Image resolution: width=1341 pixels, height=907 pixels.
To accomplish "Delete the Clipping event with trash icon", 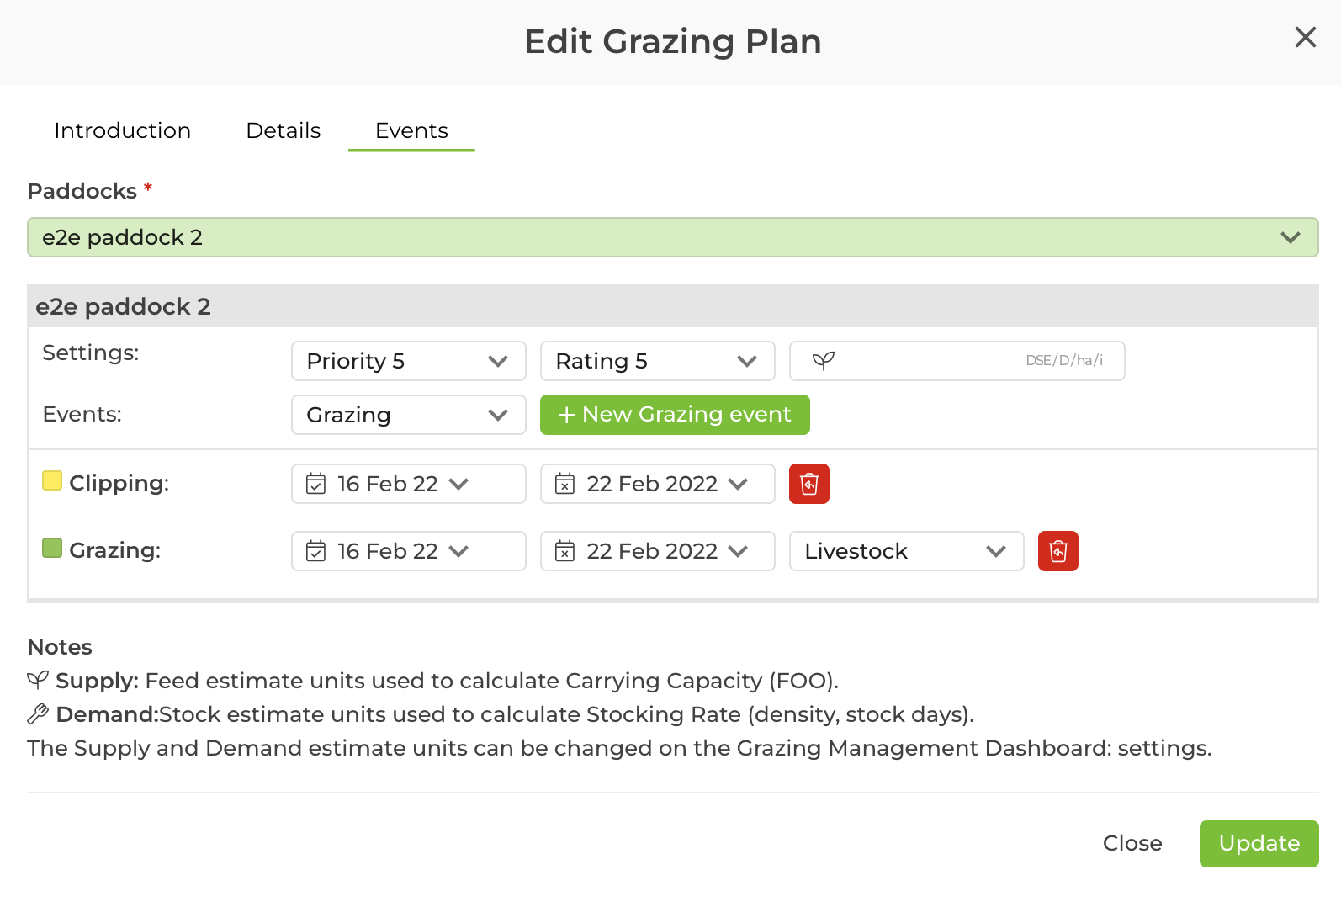I will tap(808, 484).
